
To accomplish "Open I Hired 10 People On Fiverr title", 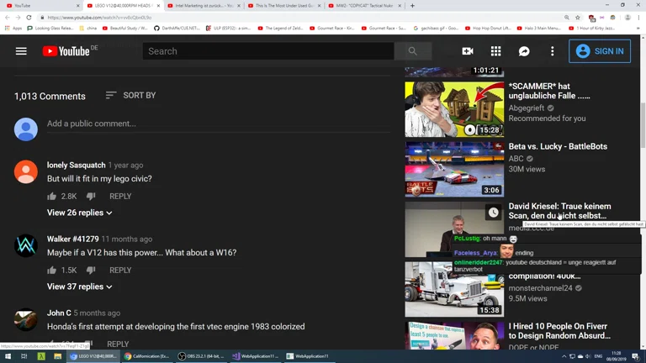I will [559, 331].
